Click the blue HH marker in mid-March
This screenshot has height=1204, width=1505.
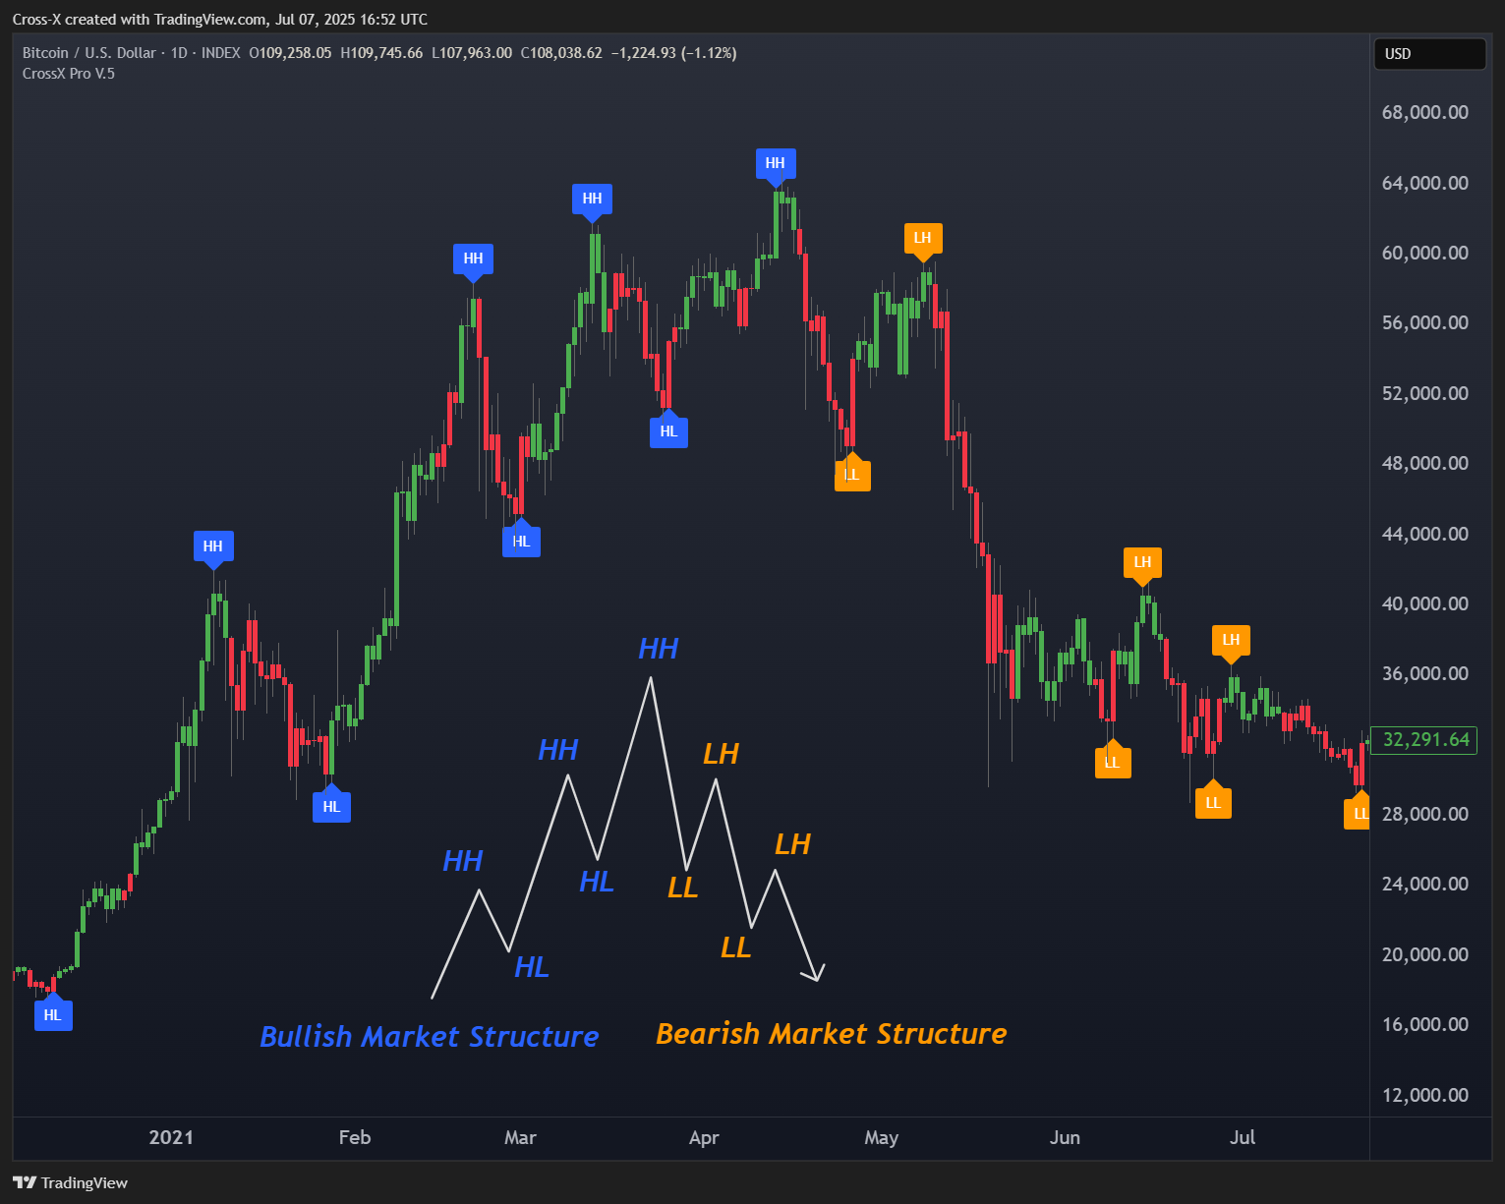pyautogui.click(x=592, y=199)
